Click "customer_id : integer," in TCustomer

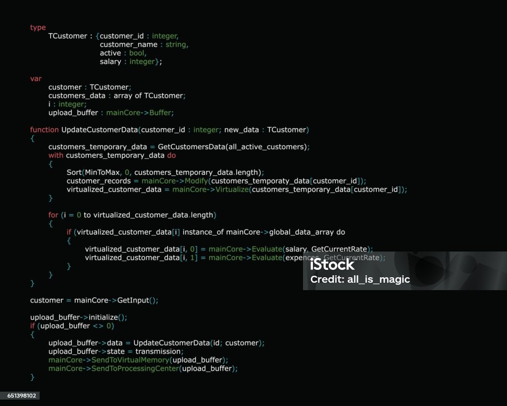pos(139,36)
